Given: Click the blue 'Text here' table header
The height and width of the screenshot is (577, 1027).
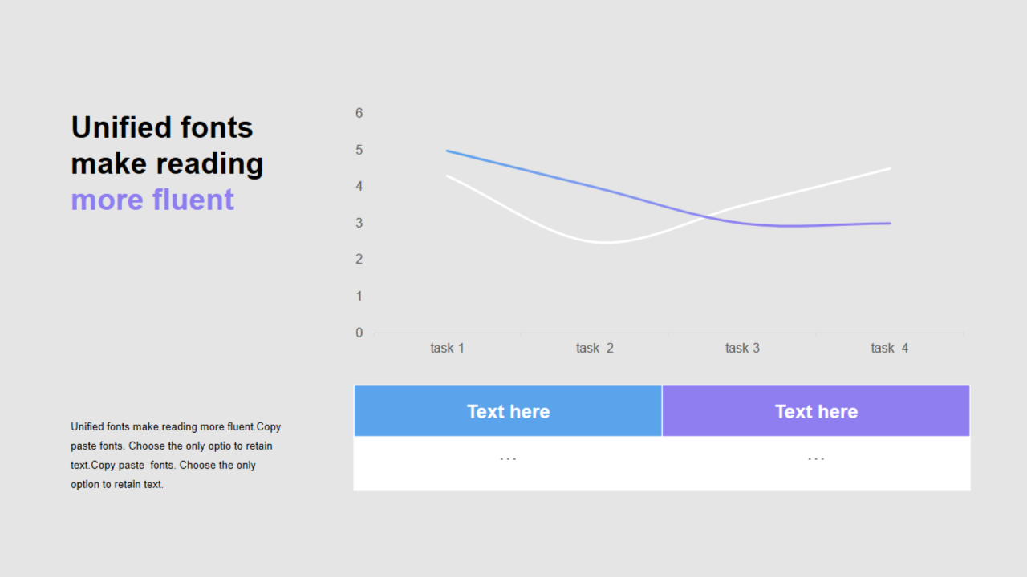Looking at the screenshot, I should [x=508, y=411].
